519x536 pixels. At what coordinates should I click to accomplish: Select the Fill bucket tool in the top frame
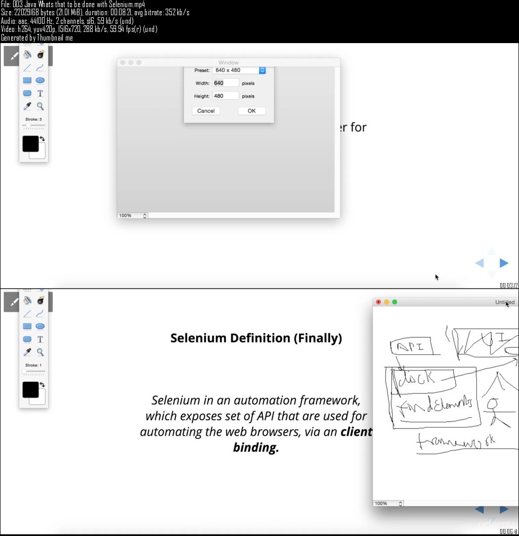[27, 54]
